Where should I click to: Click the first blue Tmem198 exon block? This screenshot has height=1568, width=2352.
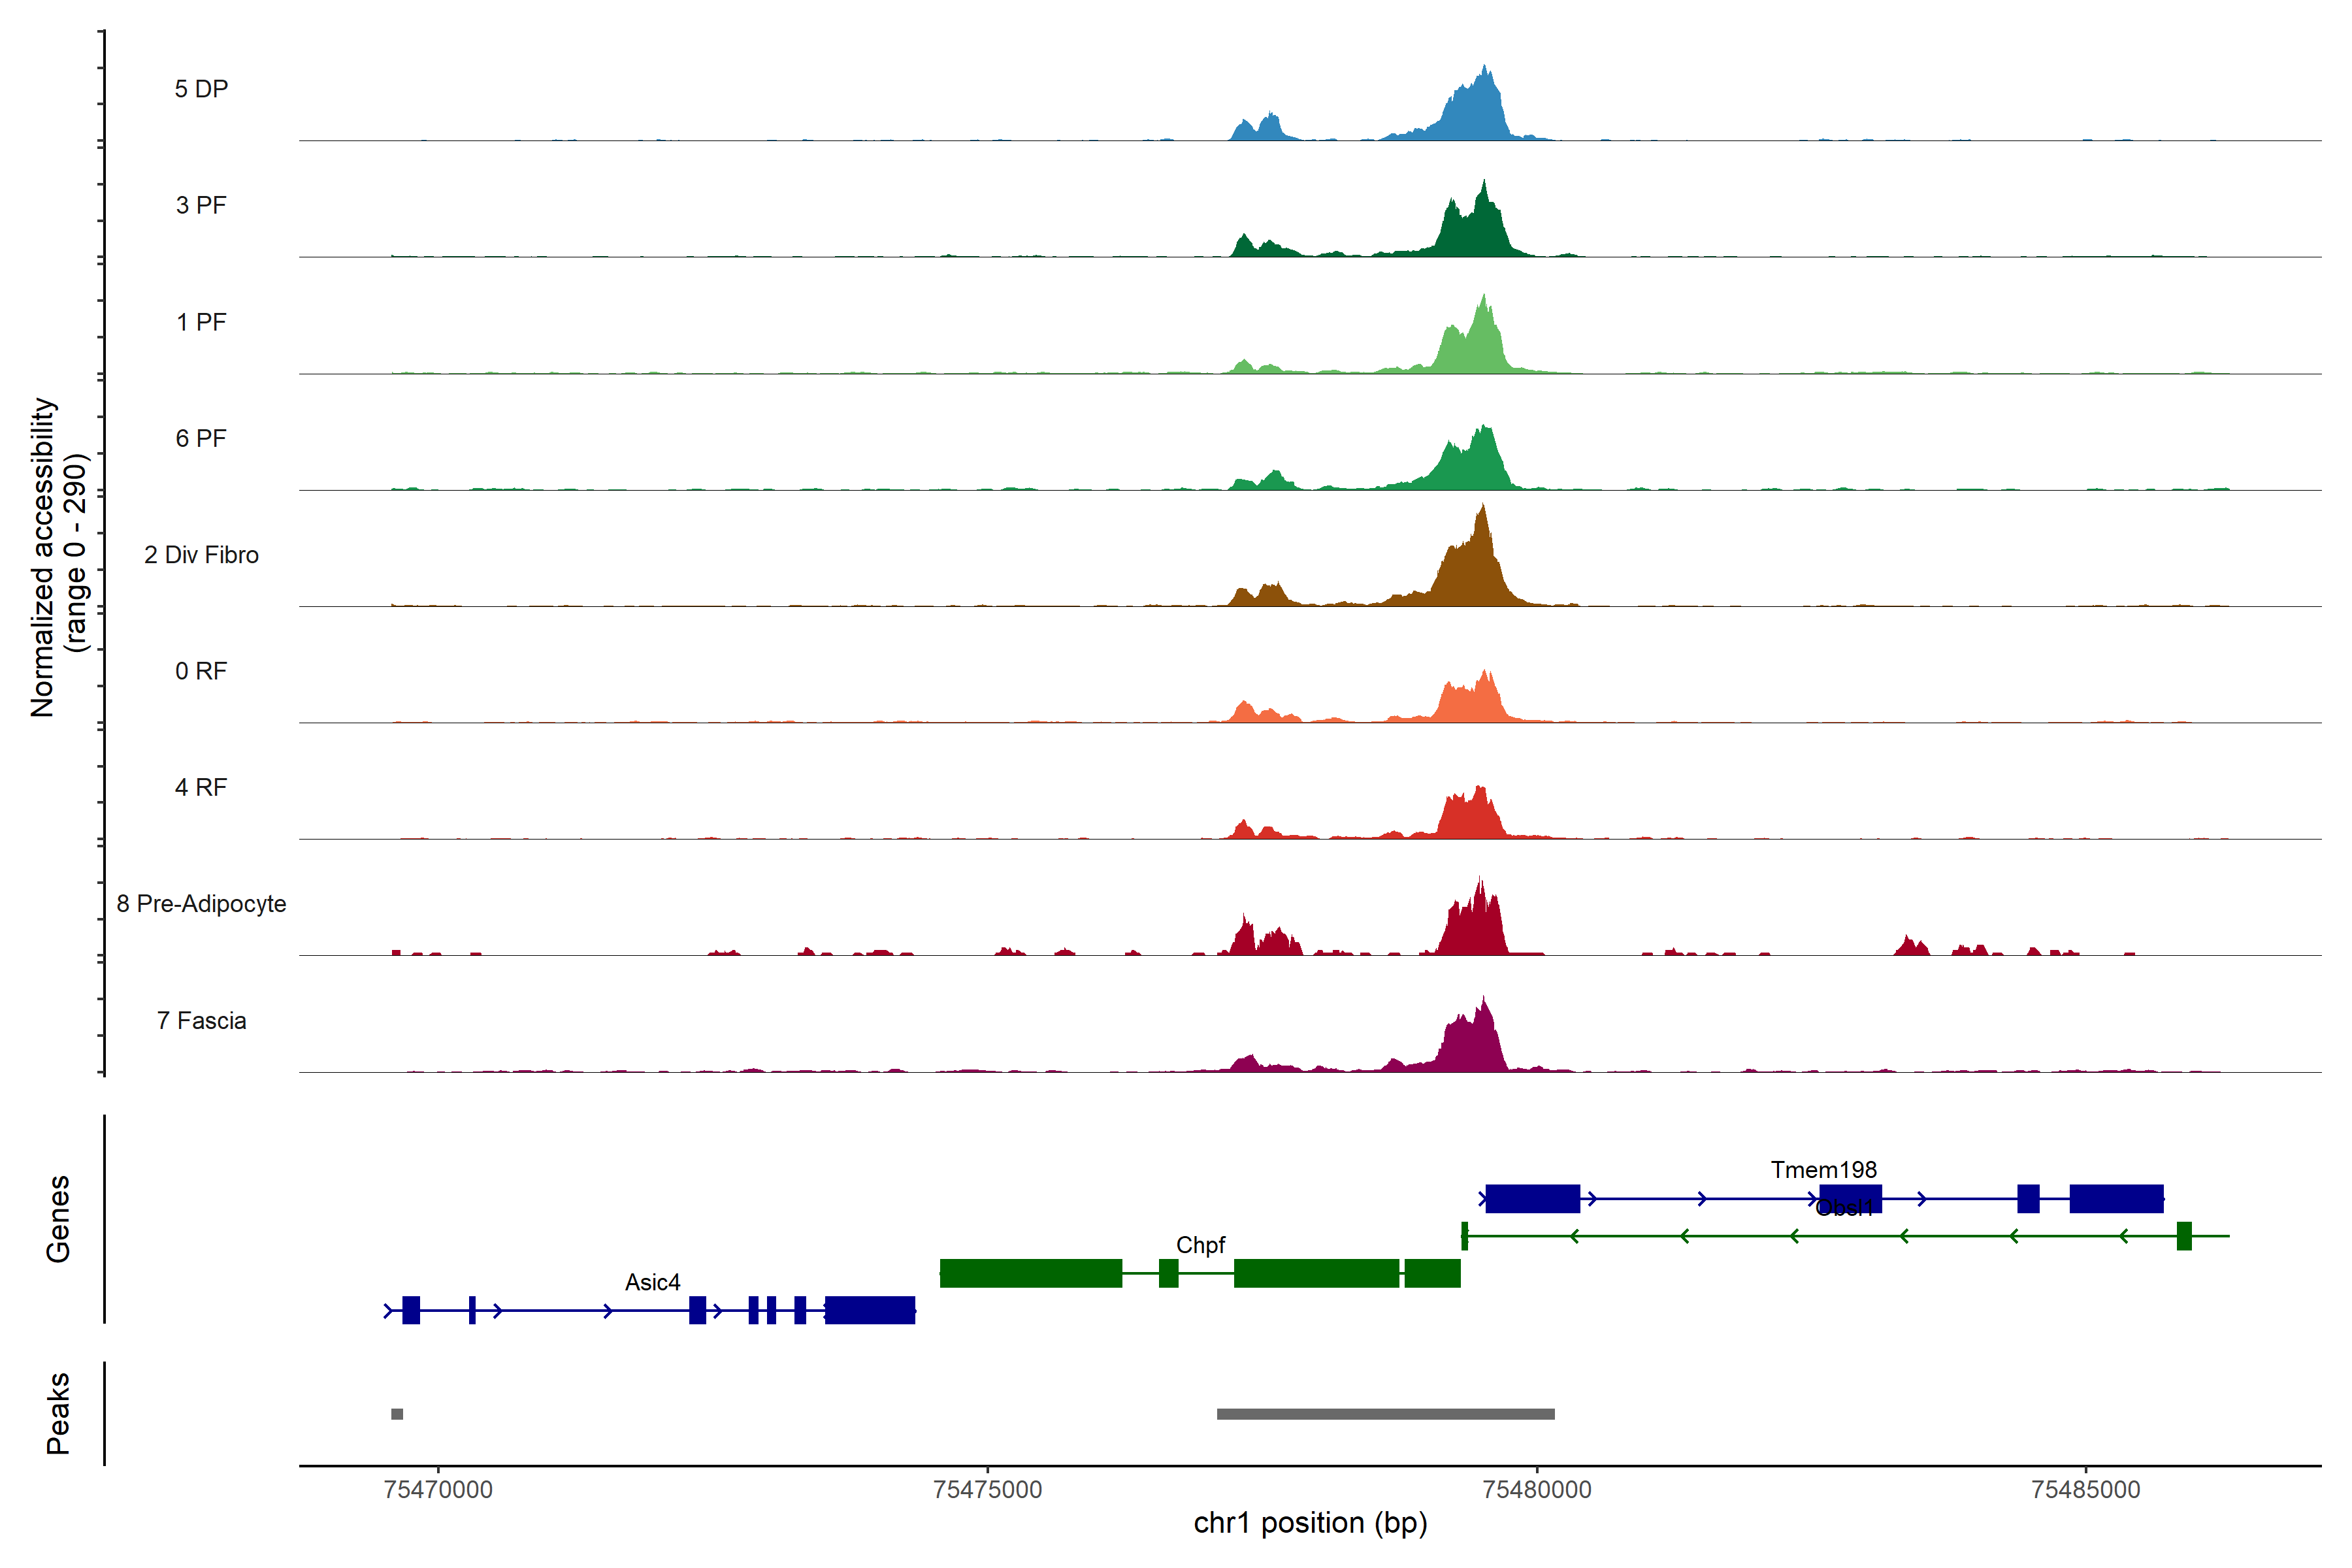[1532, 1198]
